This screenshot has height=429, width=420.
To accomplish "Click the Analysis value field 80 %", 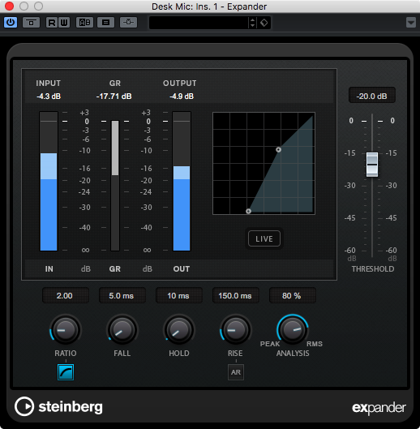I will [293, 295].
